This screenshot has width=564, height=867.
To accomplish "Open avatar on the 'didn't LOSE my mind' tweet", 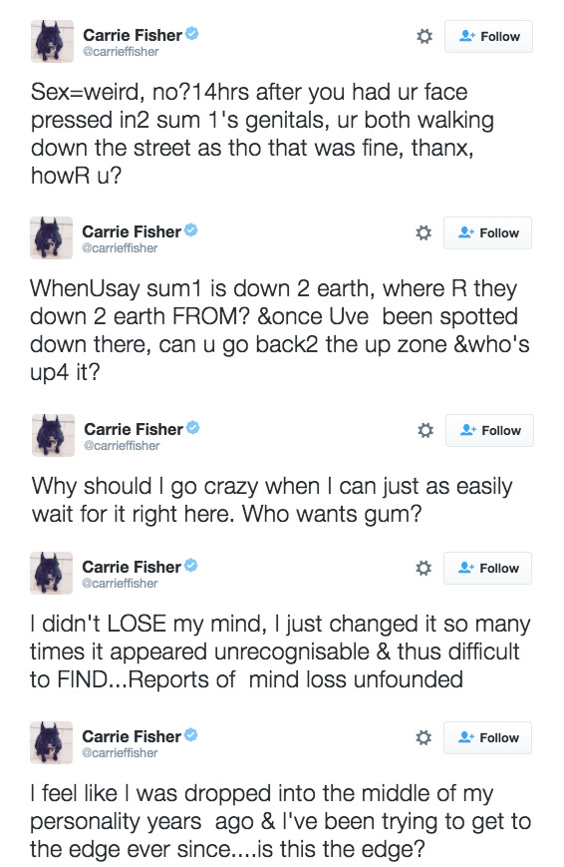I will (52, 573).
